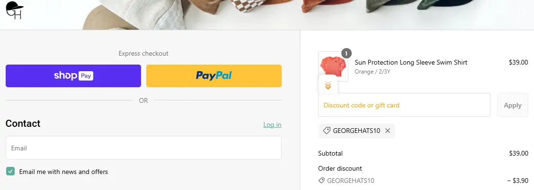
Task: Click the quantity badge on the product image
Action: [347, 53]
